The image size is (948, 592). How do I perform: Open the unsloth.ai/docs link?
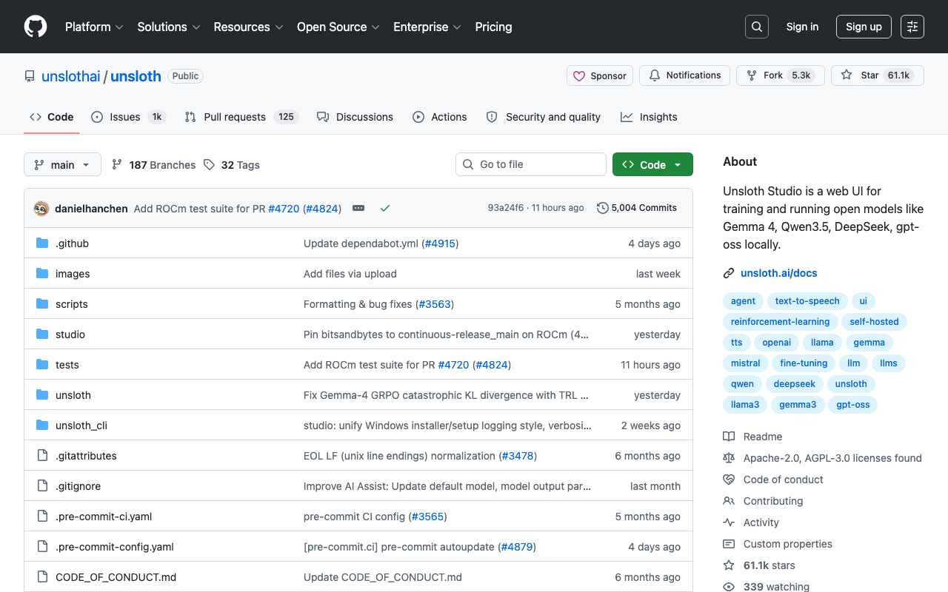[778, 273]
